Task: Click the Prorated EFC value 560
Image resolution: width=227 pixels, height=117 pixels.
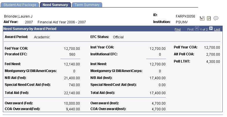Action: (x=72, y=54)
